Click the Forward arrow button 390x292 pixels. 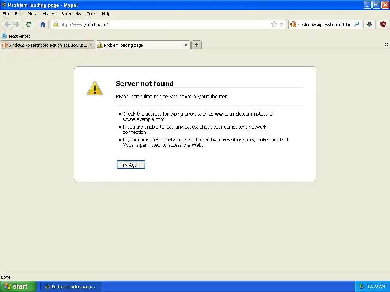[17, 24]
